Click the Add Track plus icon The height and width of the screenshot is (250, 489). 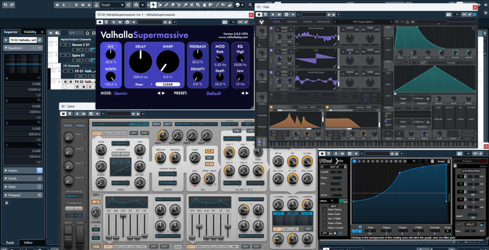tap(51, 33)
